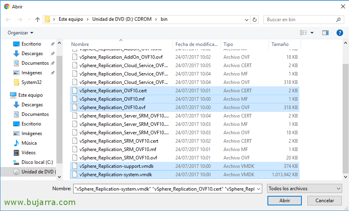Viewport: 349px width, 211px height.
Task: Open the file type filter Todos los archivos
Action: 305,189
